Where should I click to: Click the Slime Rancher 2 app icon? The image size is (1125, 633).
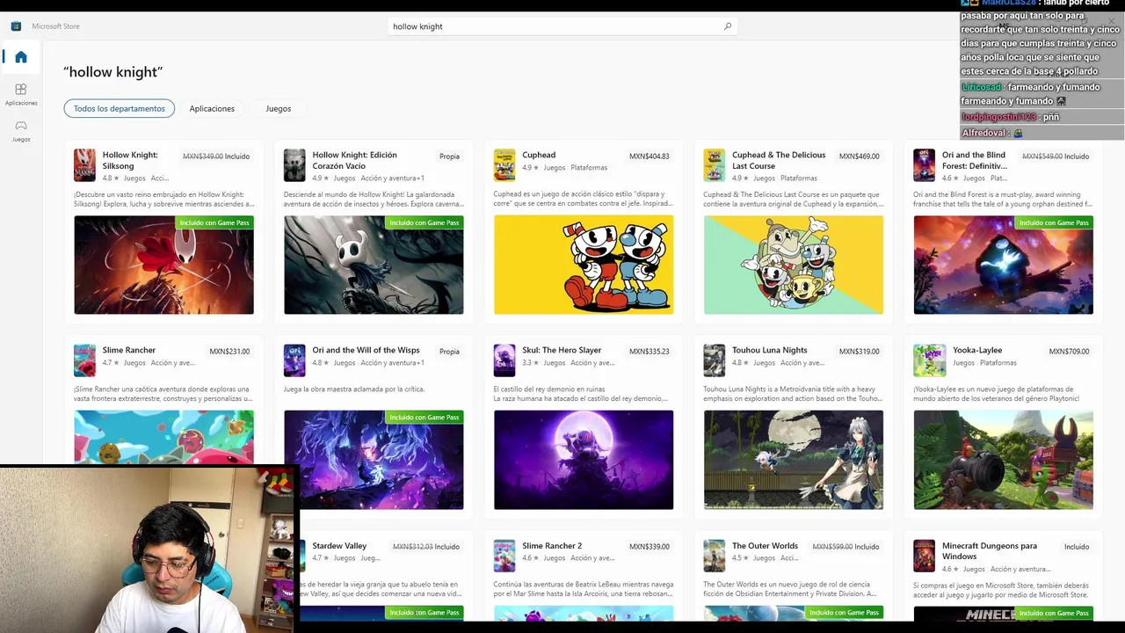point(504,556)
